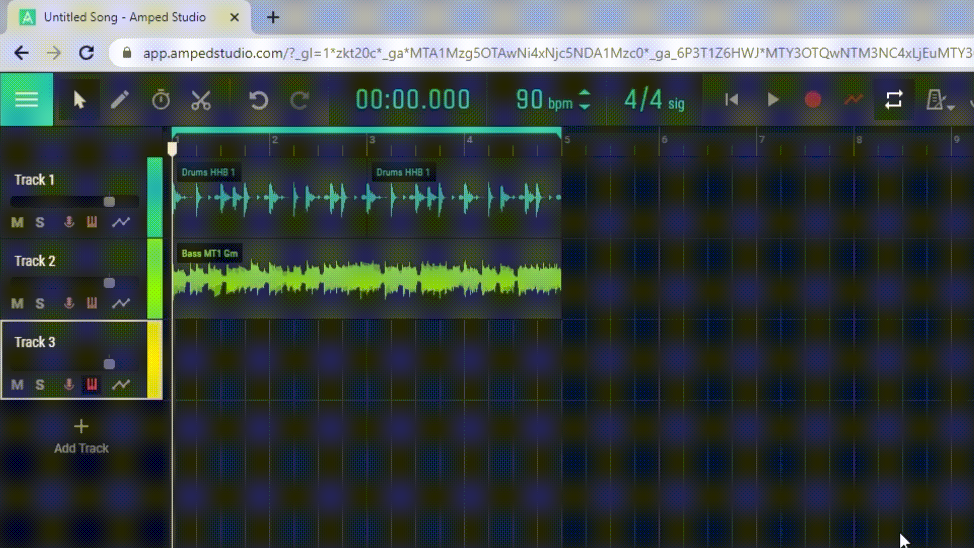The image size is (974, 548).
Task: Select the arrow selection tool
Action: 79,100
